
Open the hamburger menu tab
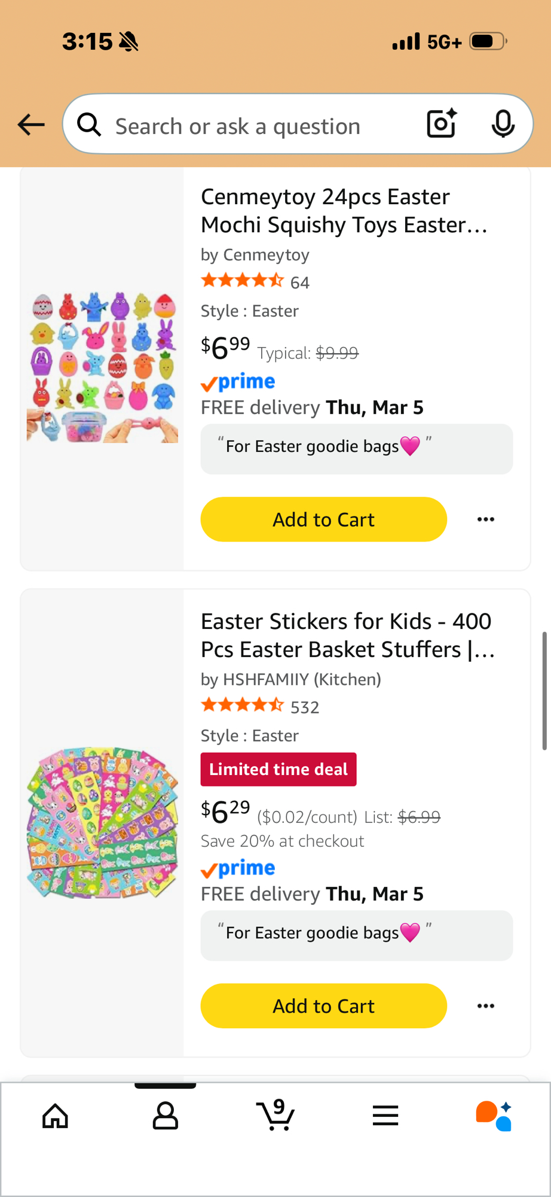pyautogui.click(x=385, y=1116)
